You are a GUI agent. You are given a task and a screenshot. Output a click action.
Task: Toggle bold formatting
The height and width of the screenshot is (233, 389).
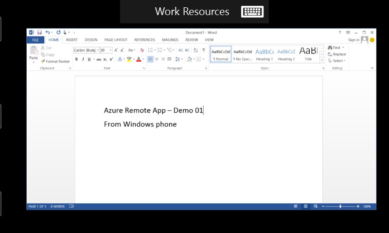coord(76,59)
